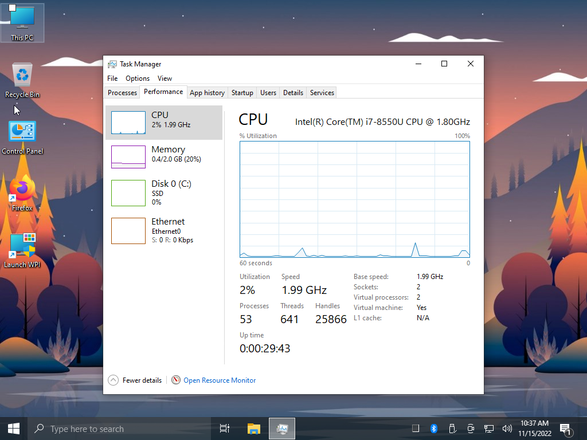Open Task View in taskbar
The image size is (587, 440).
[x=225, y=429]
